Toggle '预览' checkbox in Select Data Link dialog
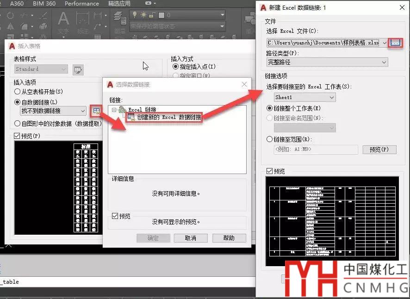The height and width of the screenshot is (299, 410). [115, 216]
